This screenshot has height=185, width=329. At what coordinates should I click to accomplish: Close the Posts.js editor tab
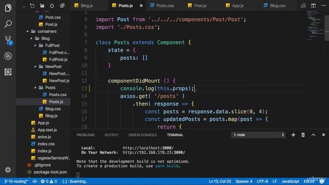pos(141,6)
